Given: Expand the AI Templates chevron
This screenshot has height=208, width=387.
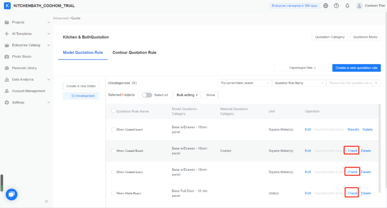Looking at the screenshot, I should pos(49,34).
